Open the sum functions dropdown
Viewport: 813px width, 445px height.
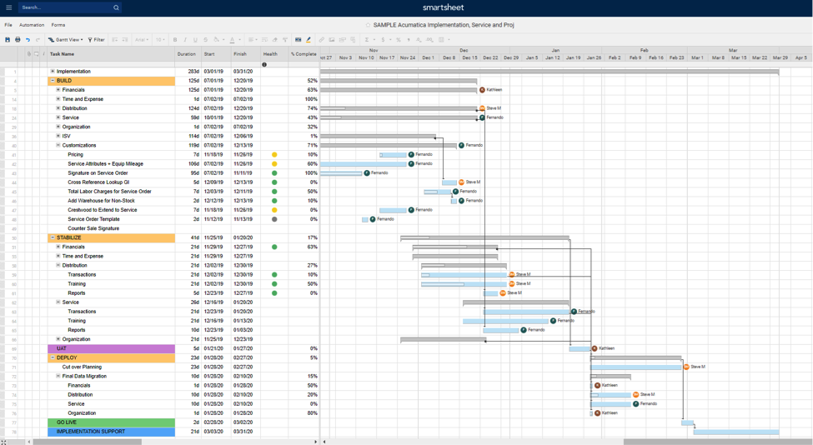pos(369,39)
